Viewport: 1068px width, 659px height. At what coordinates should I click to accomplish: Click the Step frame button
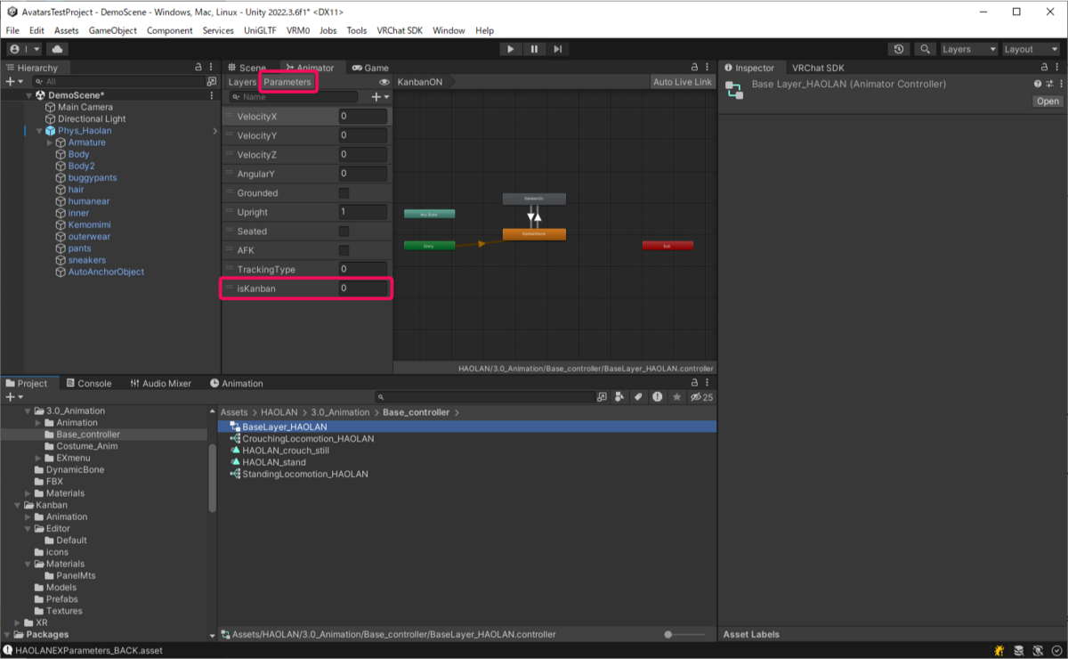coord(558,49)
